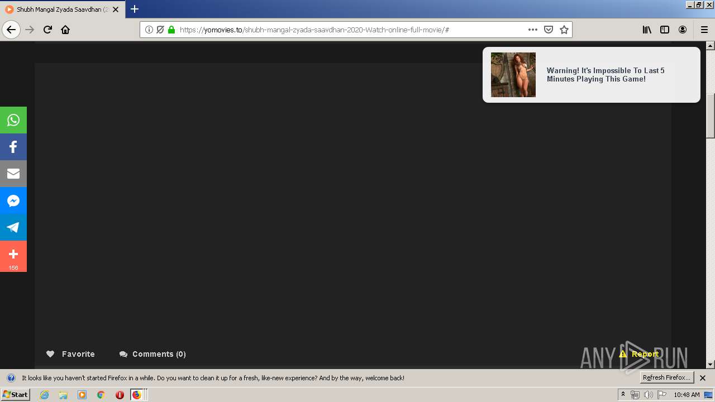Open the game ad thumbnail
Image resolution: width=715 pixels, height=402 pixels.
513,75
